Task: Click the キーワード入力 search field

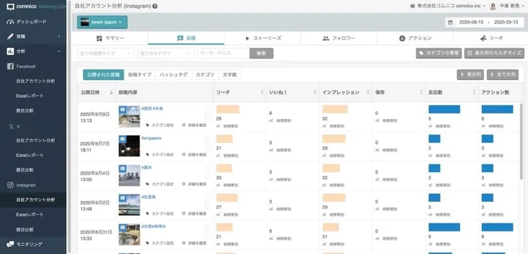Action: click(224, 53)
